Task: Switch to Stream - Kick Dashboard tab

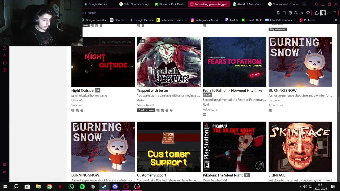Action: point(170,4)
